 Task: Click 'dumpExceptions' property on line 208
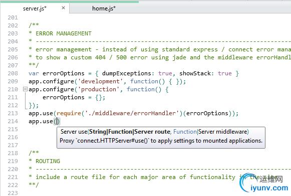[127, 73]
